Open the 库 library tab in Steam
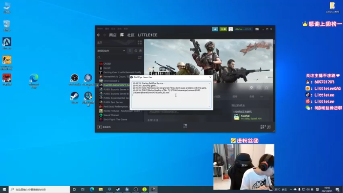This screenshot has width=343, height=193. tap(122, 35)
